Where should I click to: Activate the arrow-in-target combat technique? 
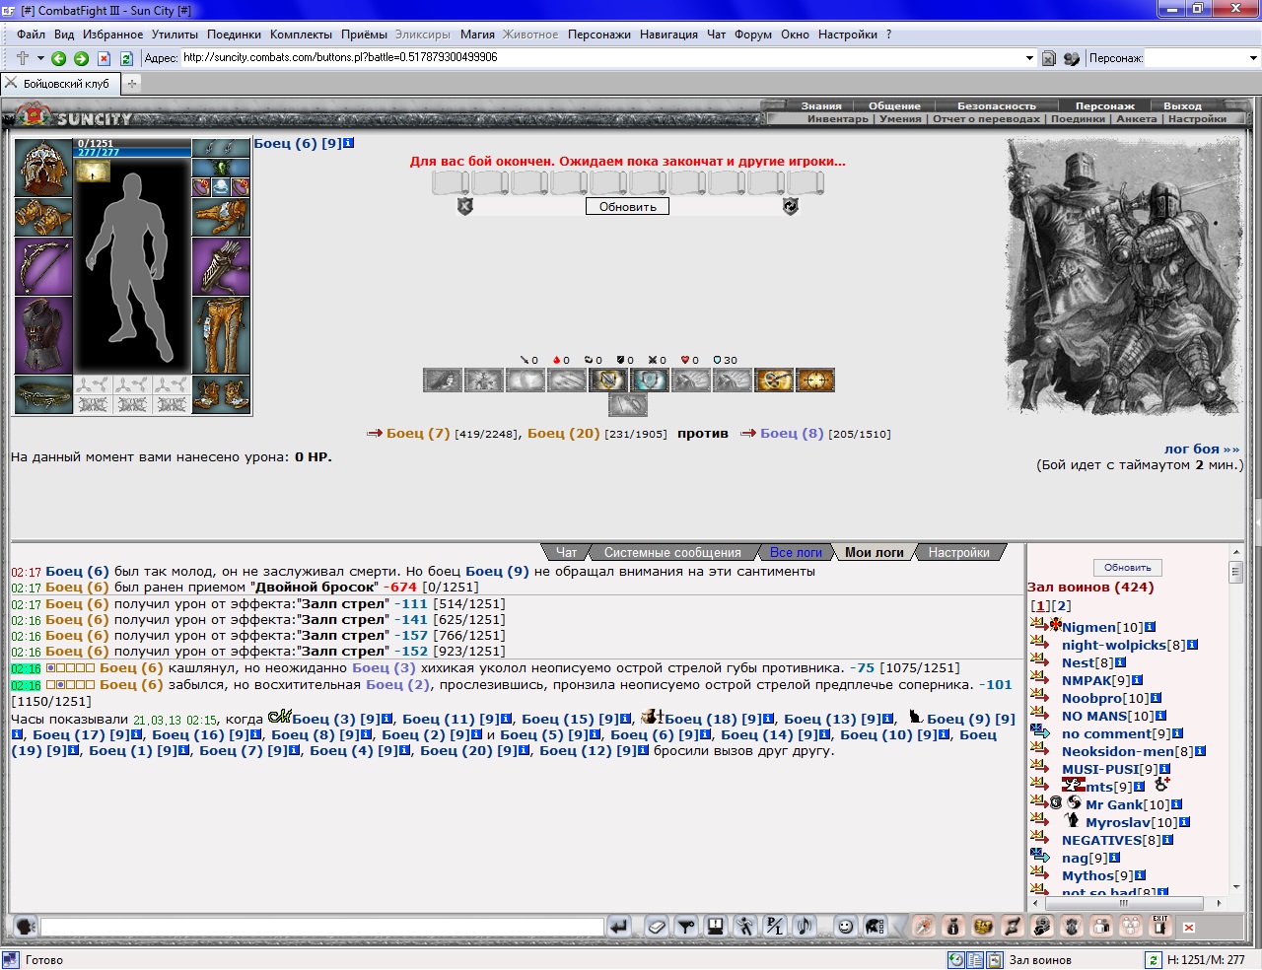[x=774, y=380]
